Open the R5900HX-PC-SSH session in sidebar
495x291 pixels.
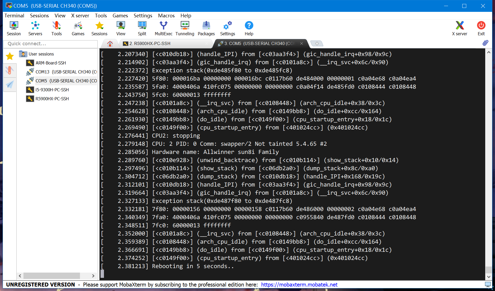click(47, 99)
